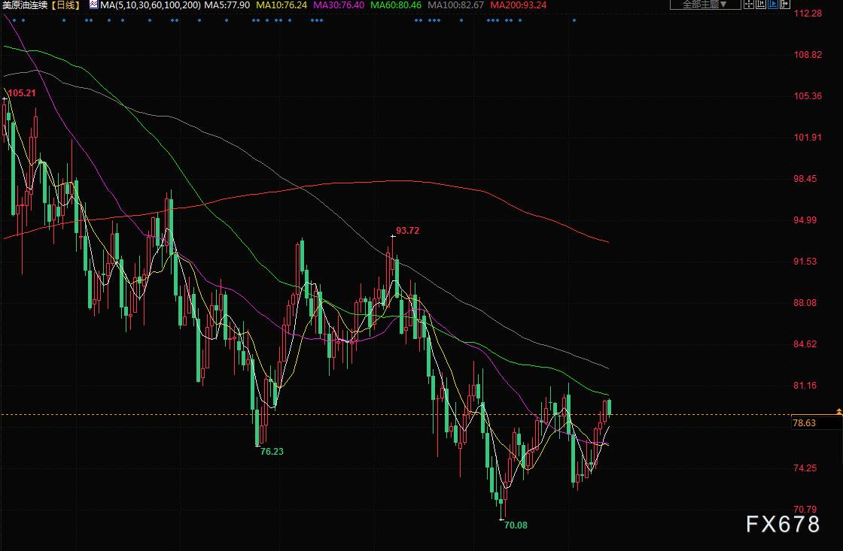The image size is (843, 551).
Task: Select the green MA60:80.46 value
Action: point(396,5)
